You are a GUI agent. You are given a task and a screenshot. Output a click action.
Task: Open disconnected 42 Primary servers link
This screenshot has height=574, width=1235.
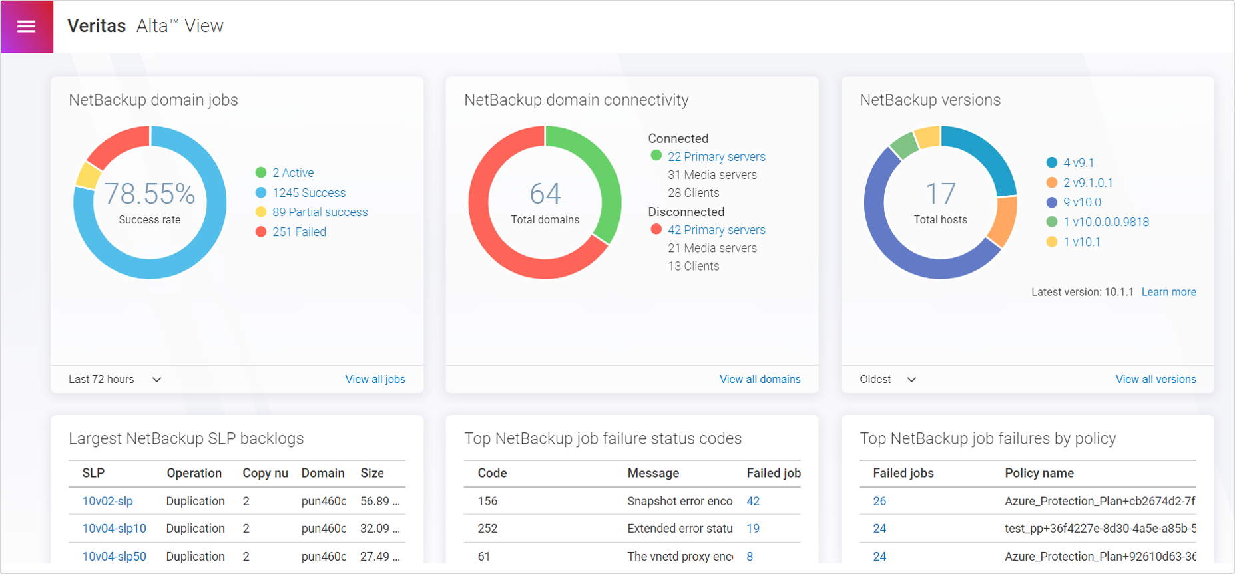pos(716,230)
